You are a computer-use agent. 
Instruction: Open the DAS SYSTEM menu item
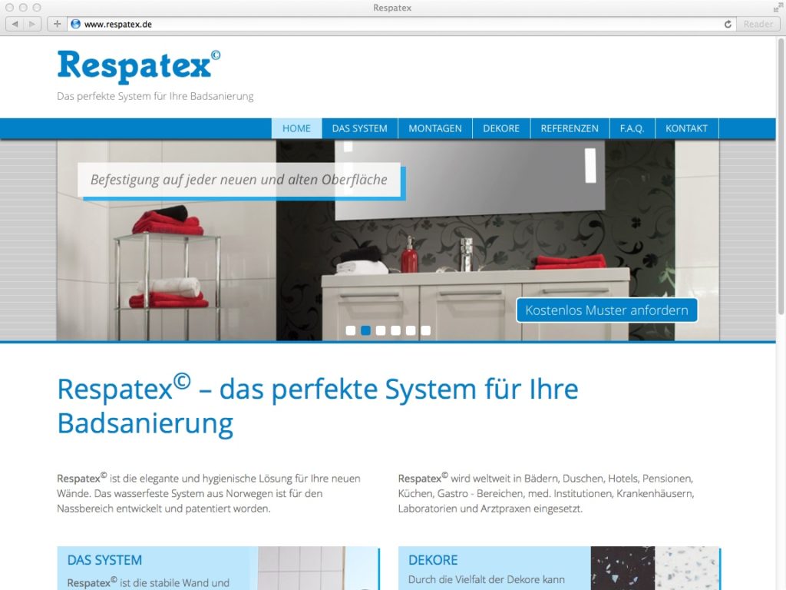359,128
